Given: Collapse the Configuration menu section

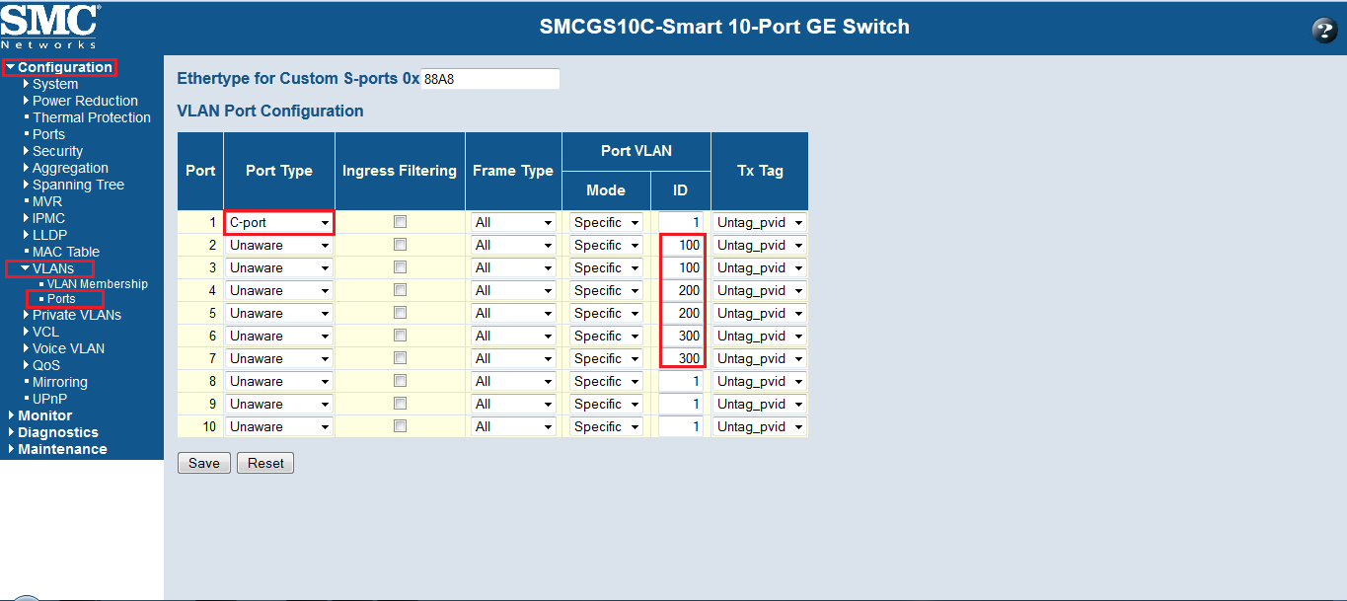Looking at the screenshot, I should [59, 67].
